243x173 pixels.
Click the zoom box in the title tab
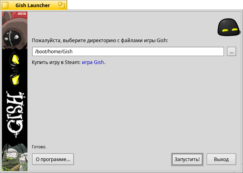[62, 5]
